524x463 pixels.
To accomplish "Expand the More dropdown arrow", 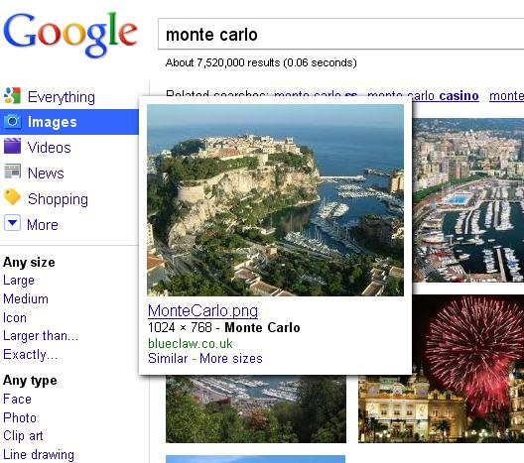I will click(x=12, y=223).
